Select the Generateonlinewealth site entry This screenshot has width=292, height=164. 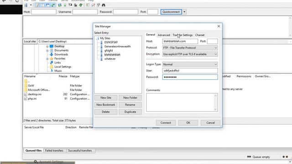[x=117, y=46]
